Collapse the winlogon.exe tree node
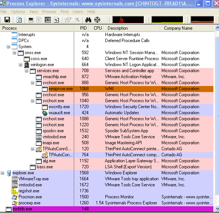Image resolution: width=219 pixels, height=213 pixels. (x=20, y=65)
